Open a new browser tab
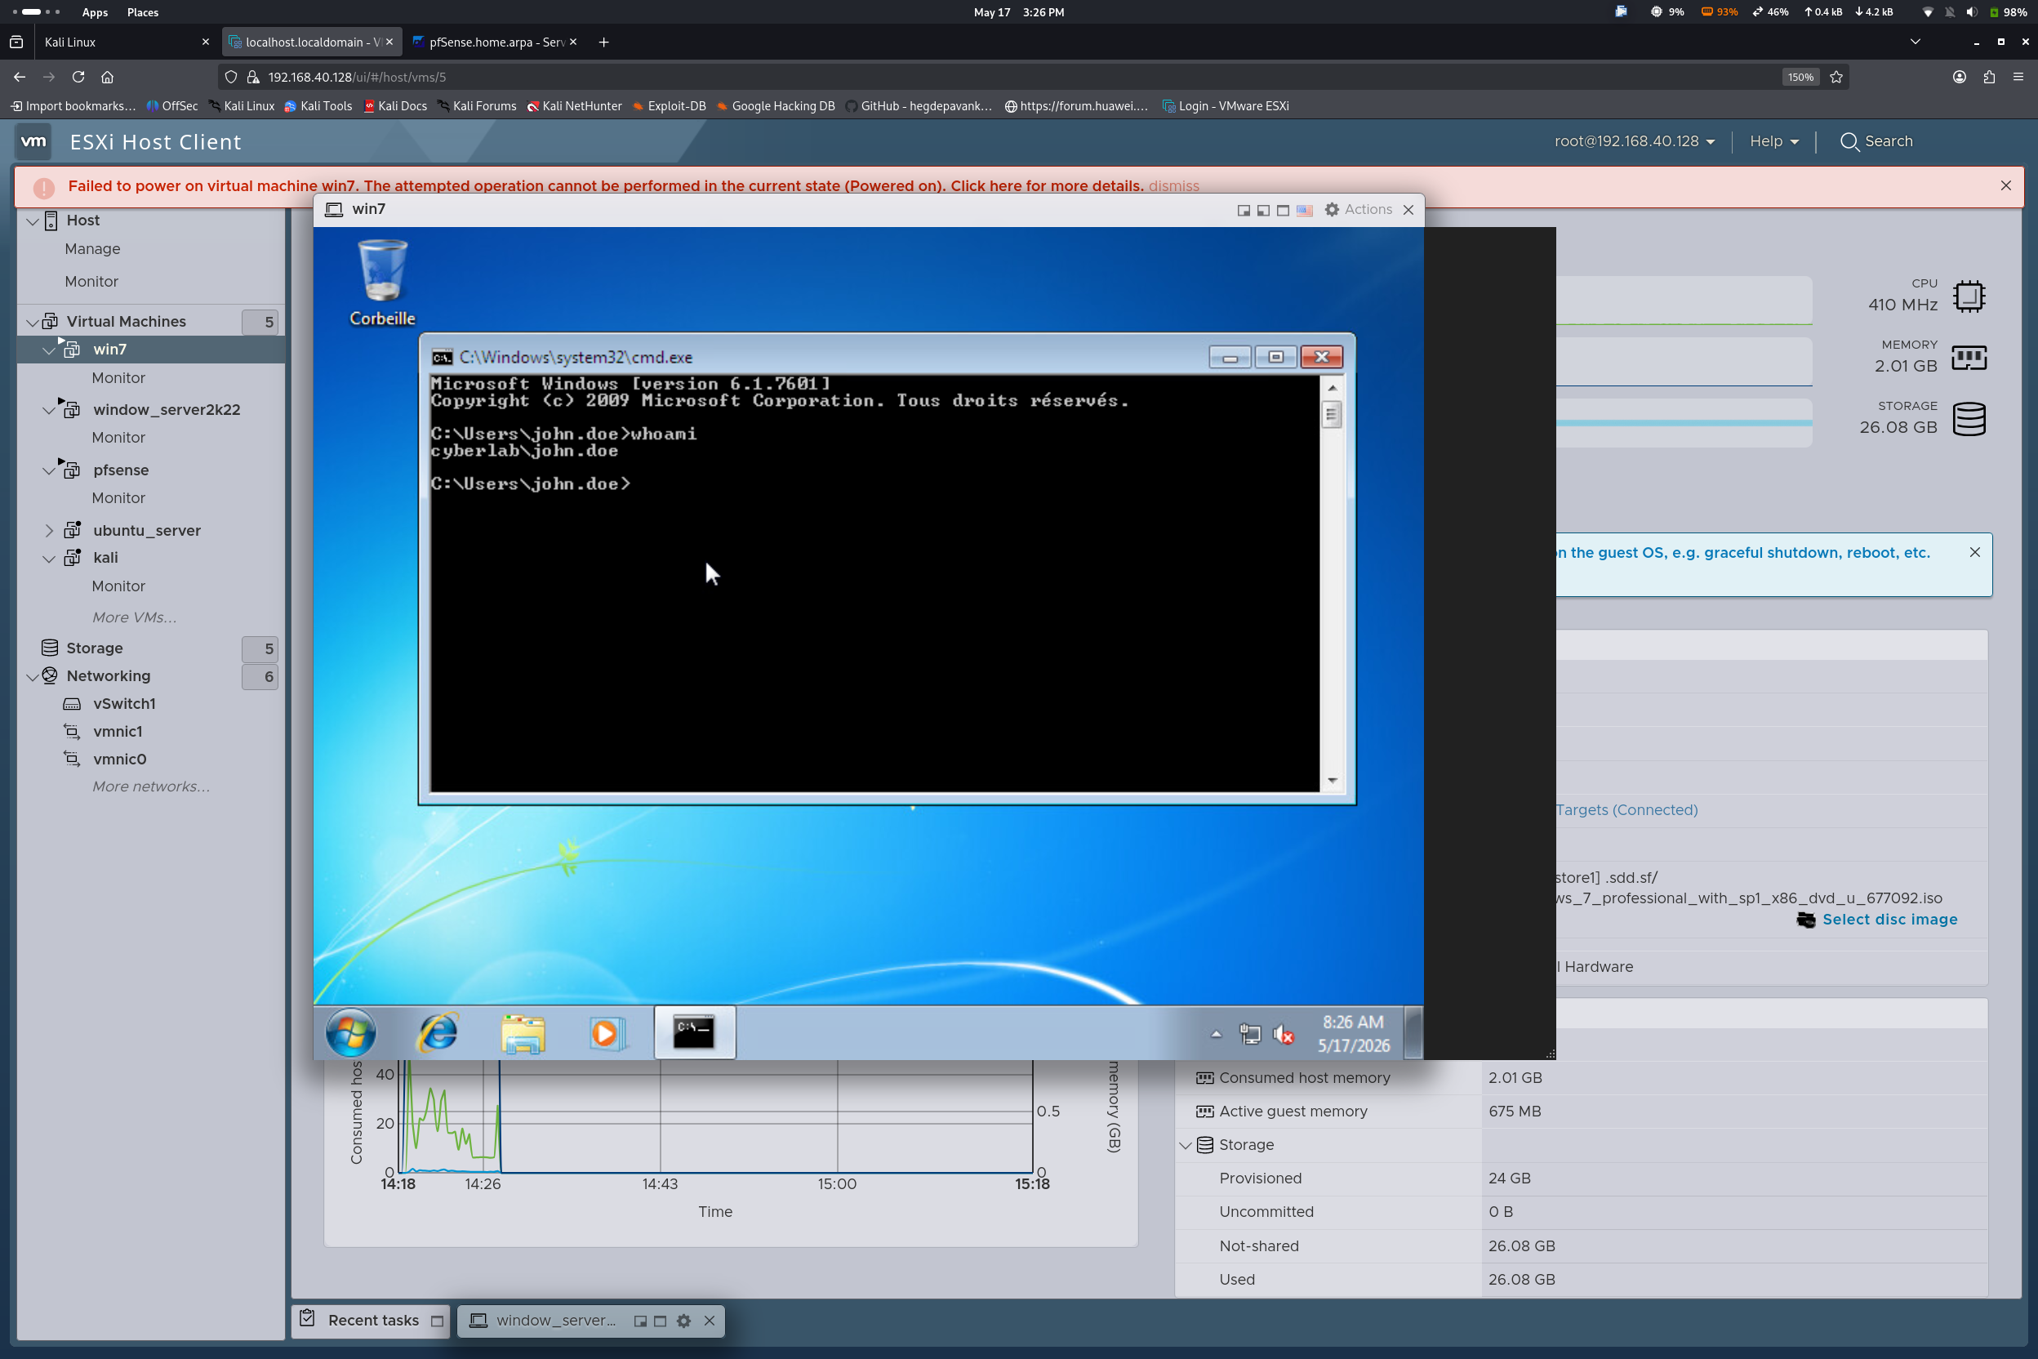 pos(603,42)
